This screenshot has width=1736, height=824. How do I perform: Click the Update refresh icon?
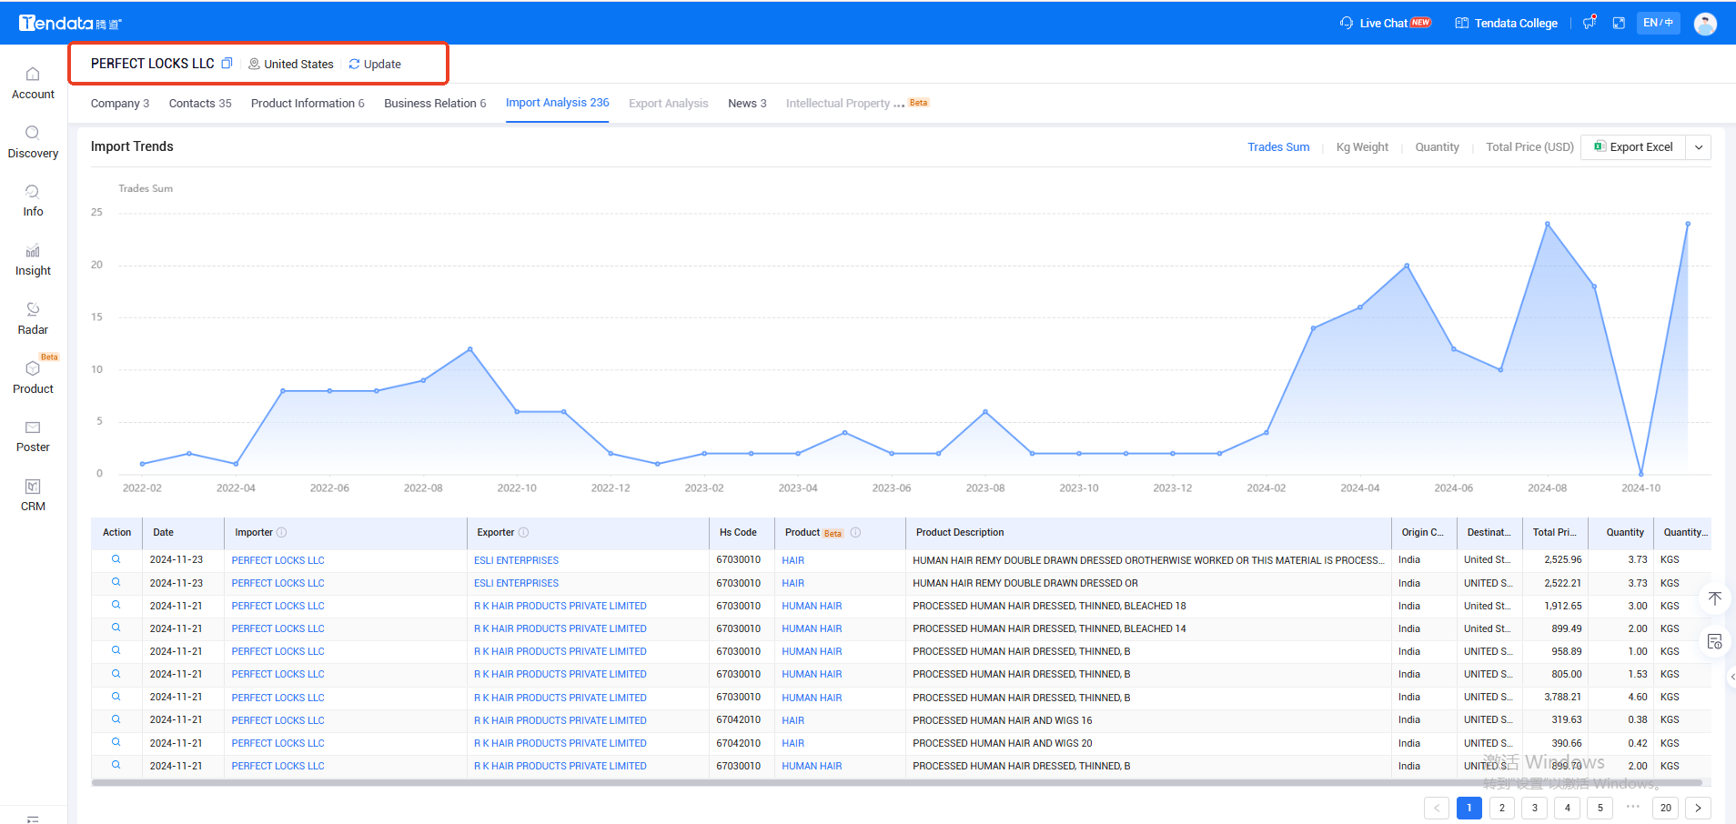[354, 65]
